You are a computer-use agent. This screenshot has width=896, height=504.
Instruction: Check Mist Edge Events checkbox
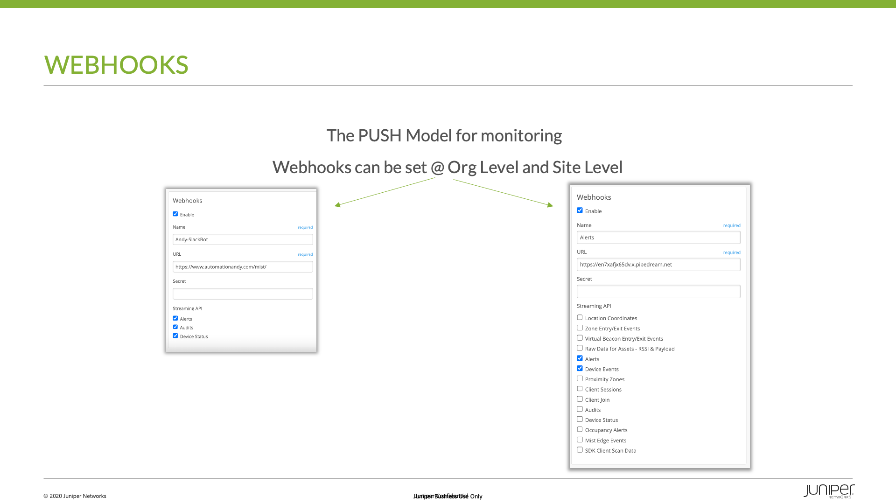(580, 440)
